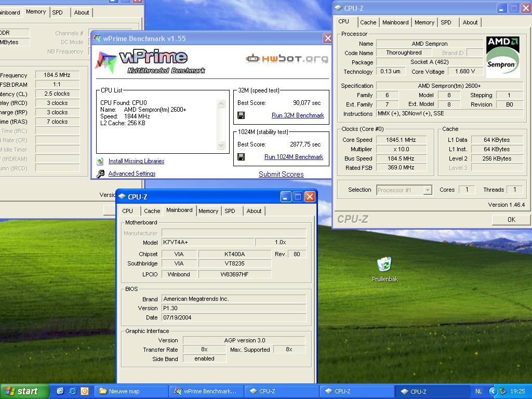Screen dimensions: 532x399
Task: Click the wPrime title bar app icon
Action: 97,38
